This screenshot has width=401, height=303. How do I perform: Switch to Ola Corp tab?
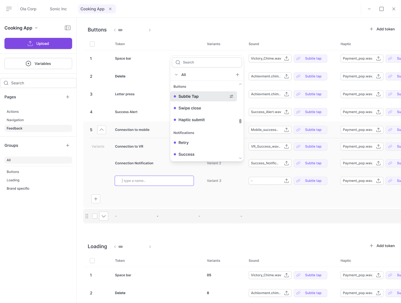pyautogui.click(x=28, y=9)
